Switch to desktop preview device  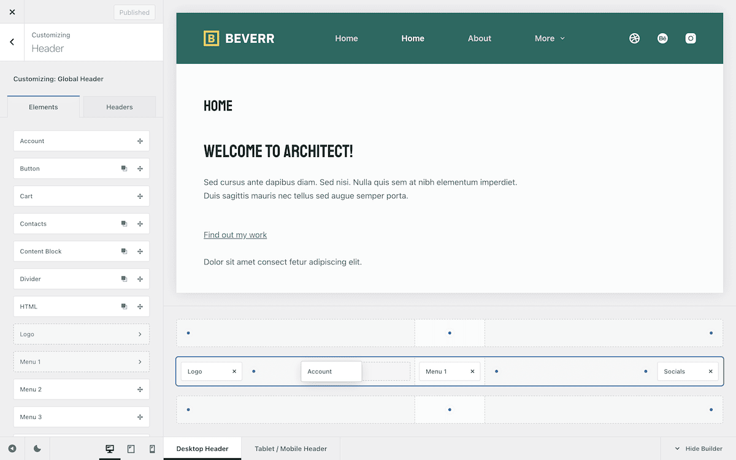pos(110,449)
